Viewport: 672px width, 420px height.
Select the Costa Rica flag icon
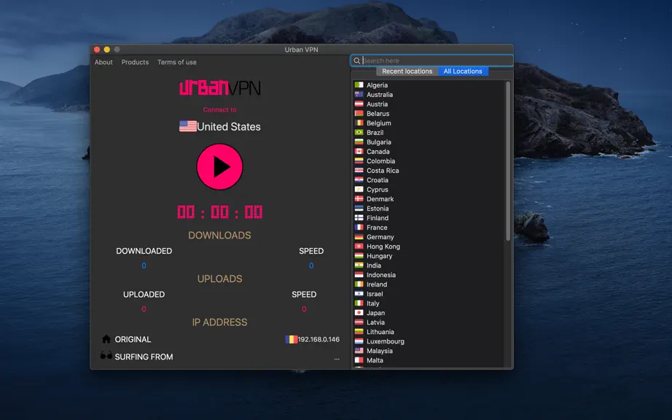(x=359, y=170)
